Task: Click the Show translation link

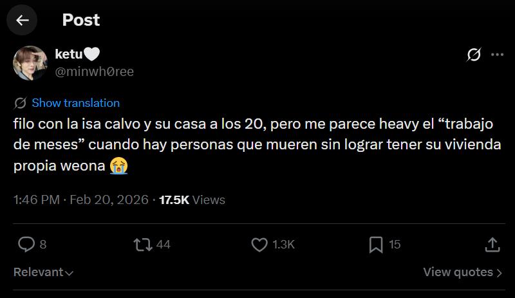Action: tap(75, 103)
